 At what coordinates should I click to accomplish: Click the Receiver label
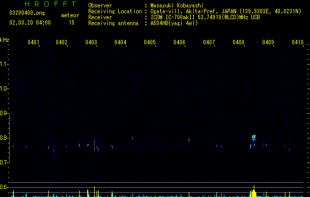100,17
